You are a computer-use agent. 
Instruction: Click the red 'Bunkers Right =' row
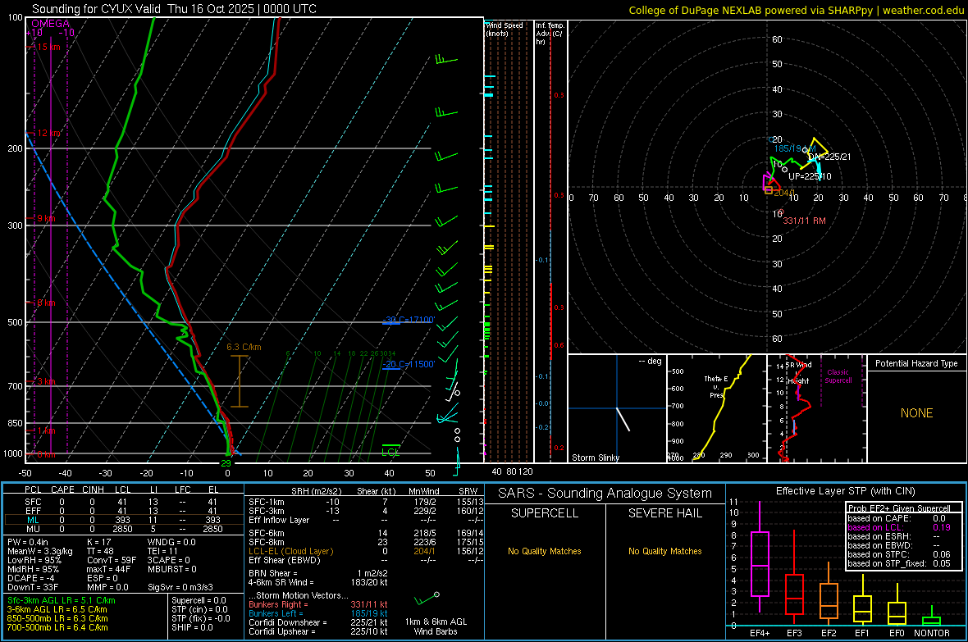pyautogui.click(x=318, y=604)
